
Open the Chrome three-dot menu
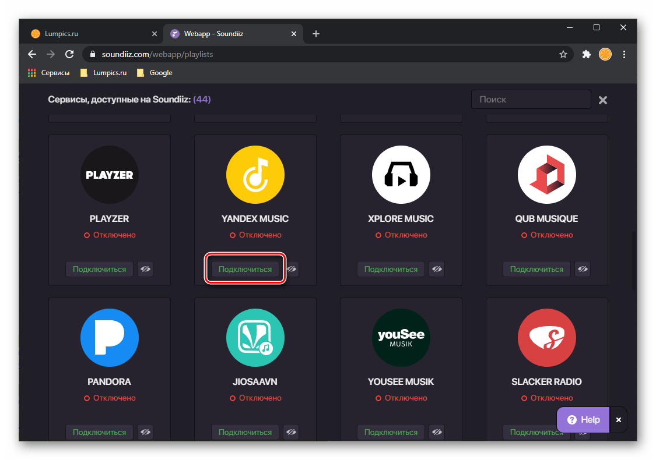[625, 54]
